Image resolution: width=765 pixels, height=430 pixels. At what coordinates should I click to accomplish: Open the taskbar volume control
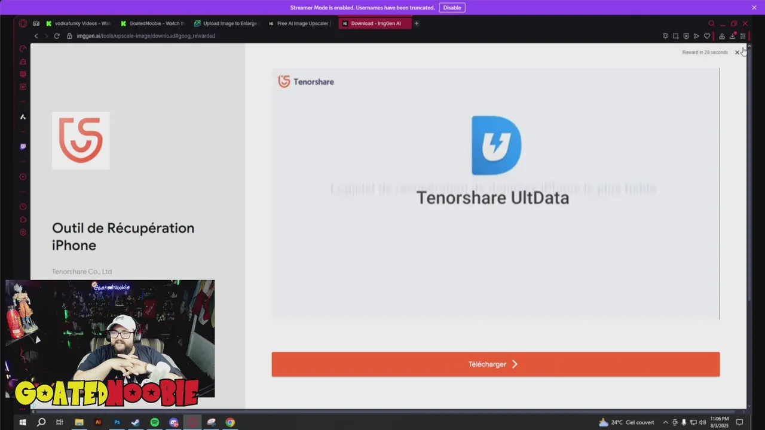[x=702, y=422]
